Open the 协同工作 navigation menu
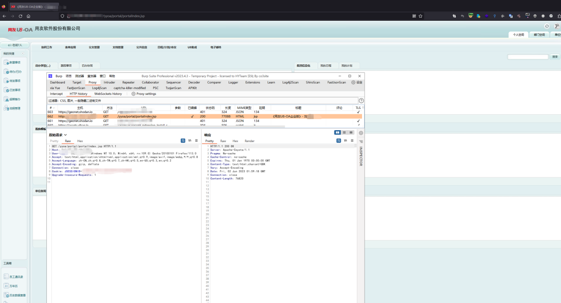This screenshot has width=561, height=303. 47,48
